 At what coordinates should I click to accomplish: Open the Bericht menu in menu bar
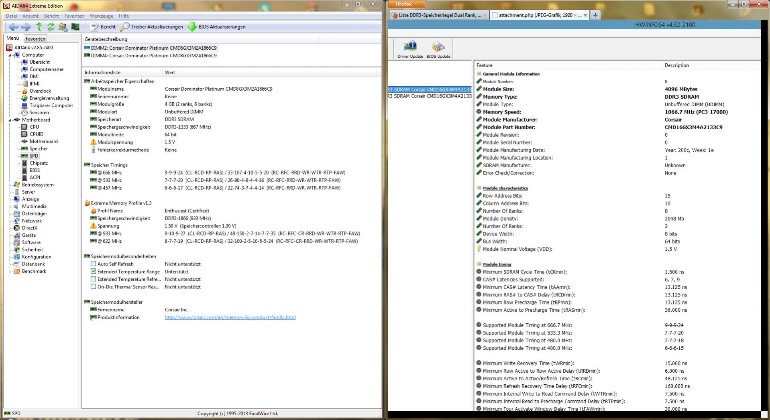51,16
